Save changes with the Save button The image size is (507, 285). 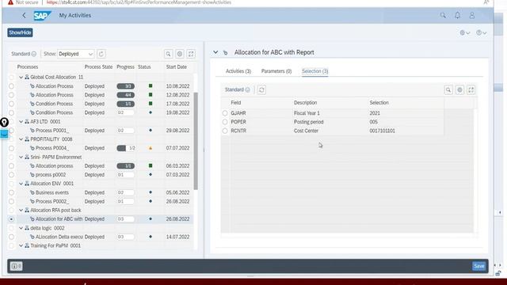pyautogui.click(x=478, y=266)
